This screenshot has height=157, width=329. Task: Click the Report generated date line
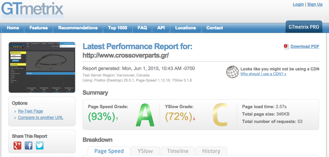[x=139, y=69]
